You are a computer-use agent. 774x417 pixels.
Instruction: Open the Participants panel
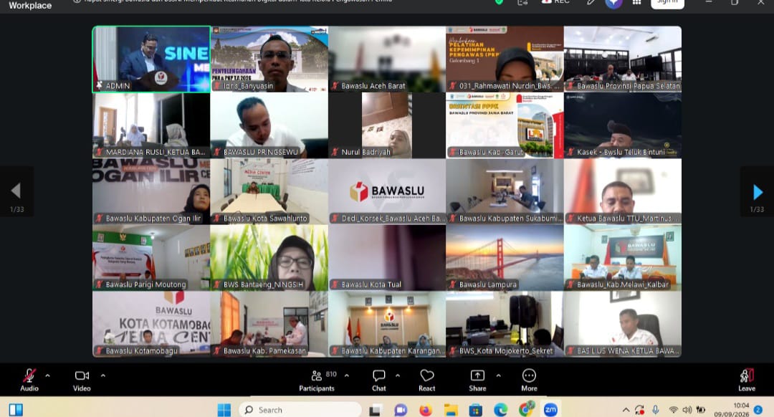tap(317, 380)
